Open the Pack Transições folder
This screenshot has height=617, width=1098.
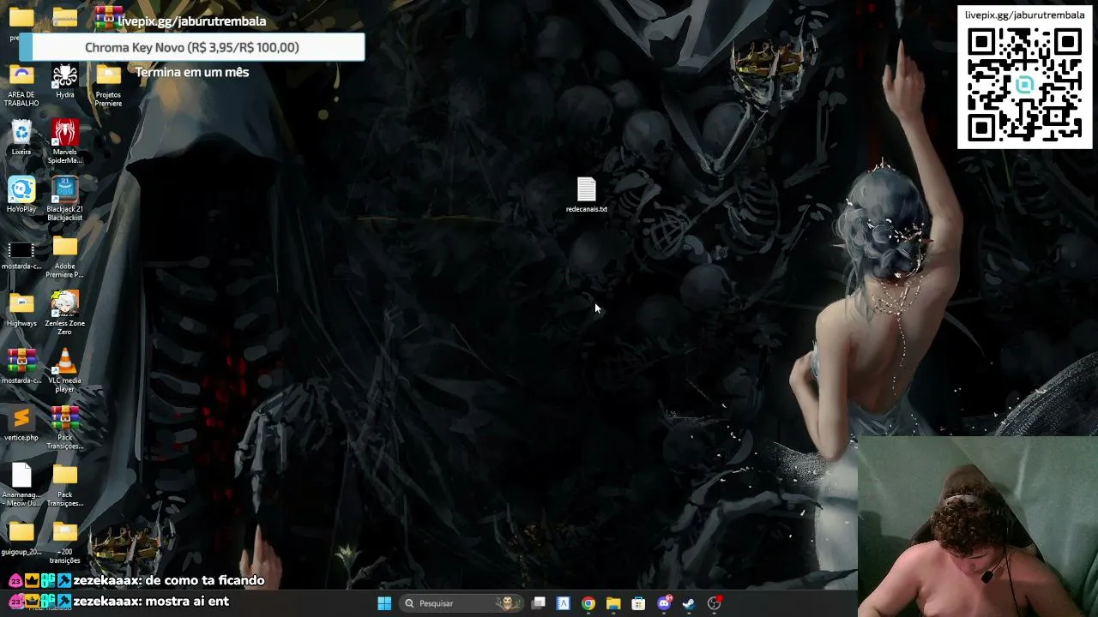(65, 485)
